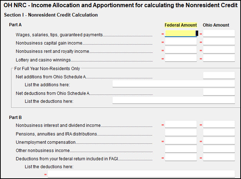Screen dimensions: 241x179
Task: Click Federal Amount field for Wages, salaries, tips
Action: 181,34
